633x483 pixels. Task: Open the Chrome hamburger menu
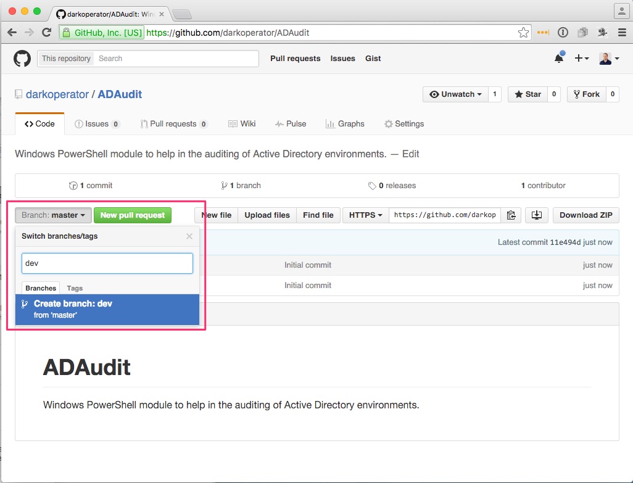[x=622, y=33]
